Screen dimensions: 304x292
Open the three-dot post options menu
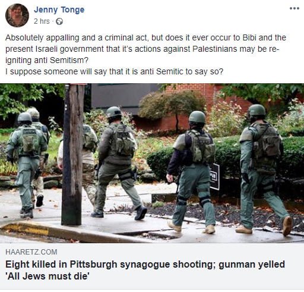294,8
